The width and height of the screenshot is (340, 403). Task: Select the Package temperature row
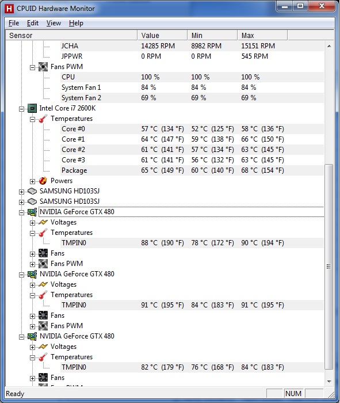[192, 170]
